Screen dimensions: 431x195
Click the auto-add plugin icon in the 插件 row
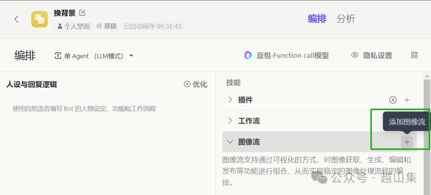[393, 100]
